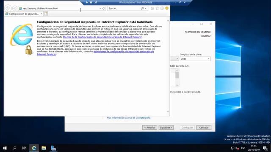Click the < Anterior button
The width and height of the screenshot is (271, 152).
pyautogui.click(x=149, y=128)
